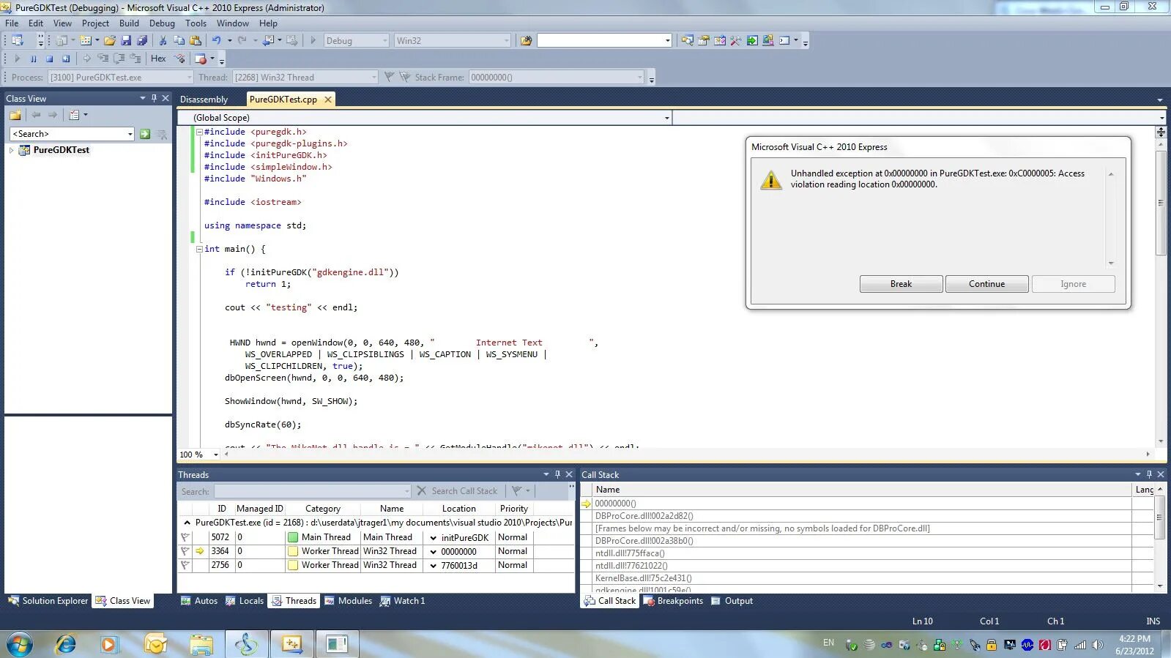
Task: Open the Start Page icon
Action: tap(752, 41)
